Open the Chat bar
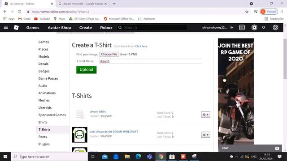This screenshot has height=161, width=287. (x=250, y=148)
